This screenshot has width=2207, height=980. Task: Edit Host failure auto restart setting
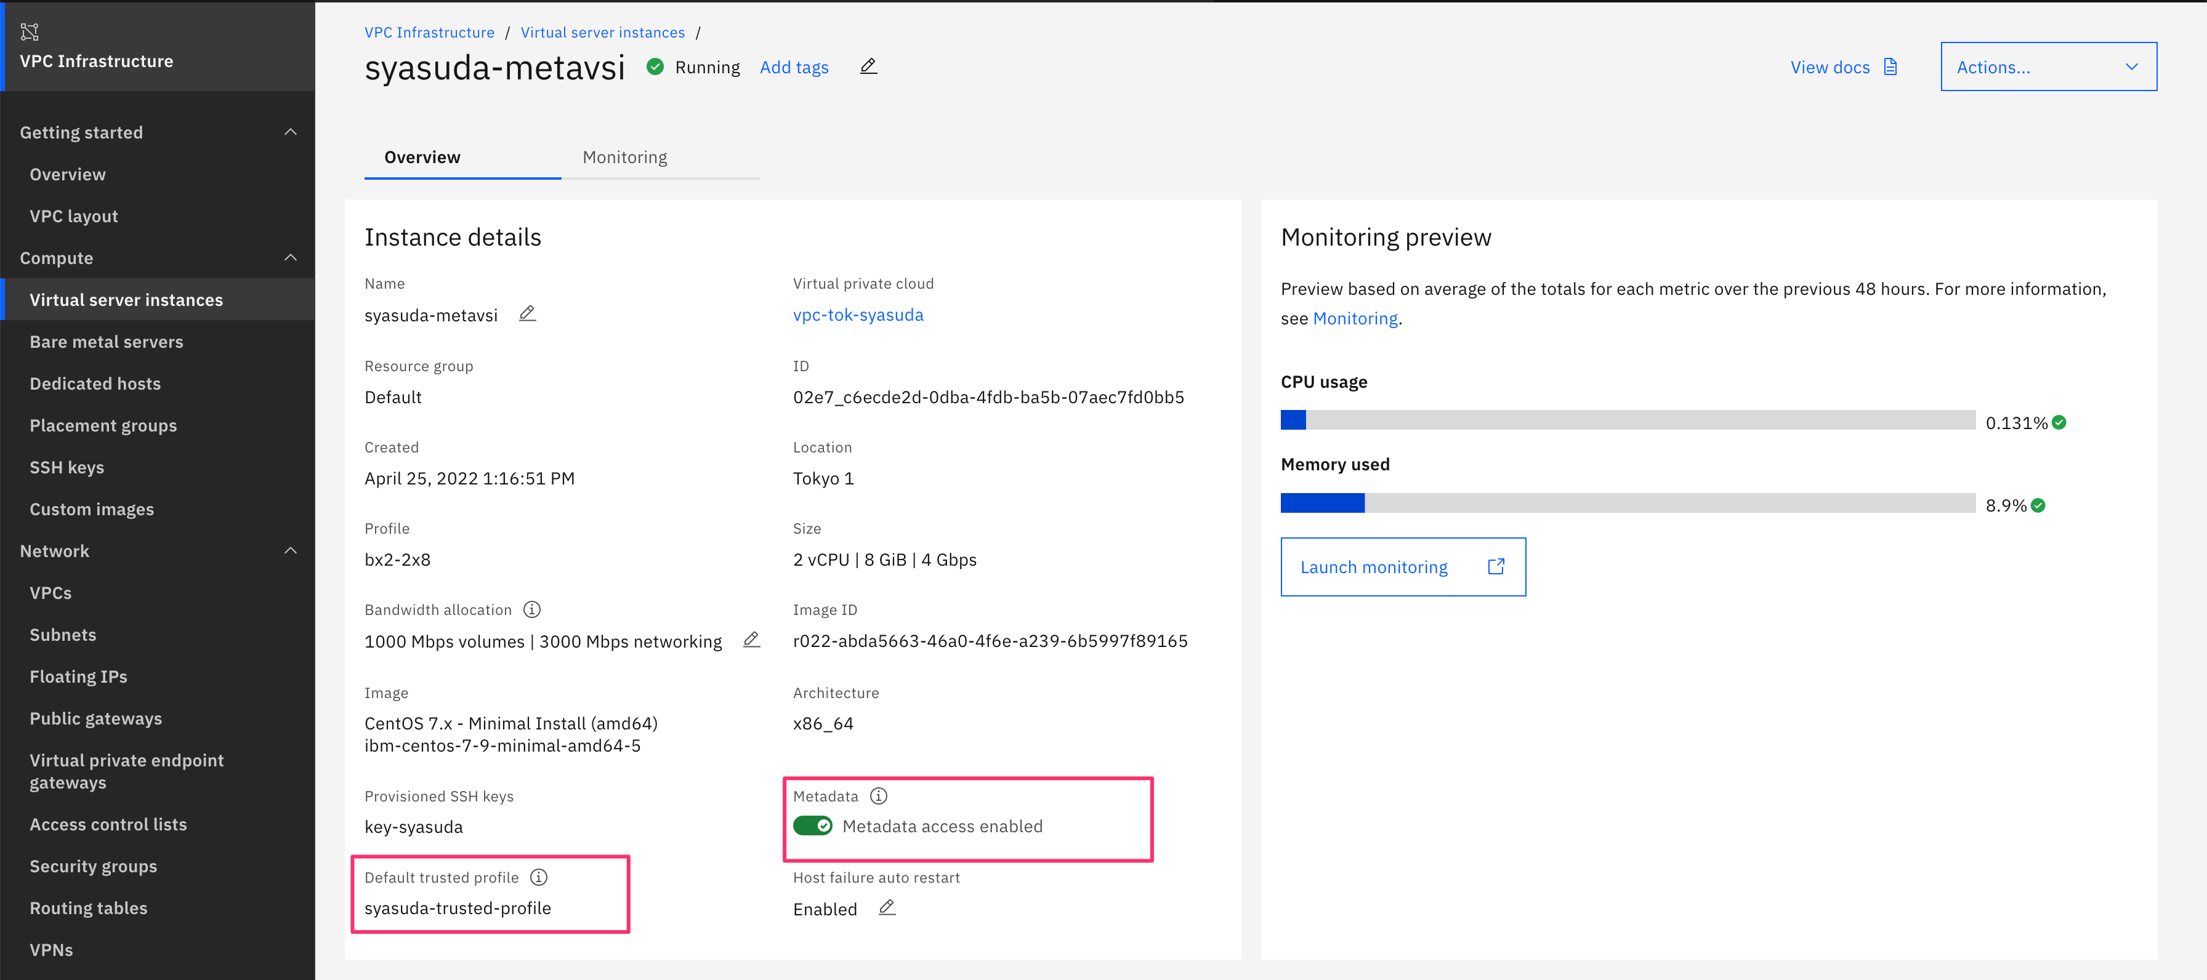887,907
